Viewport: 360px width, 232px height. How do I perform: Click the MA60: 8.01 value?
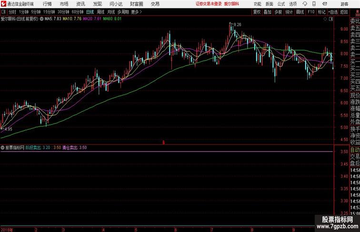point(112,19)
